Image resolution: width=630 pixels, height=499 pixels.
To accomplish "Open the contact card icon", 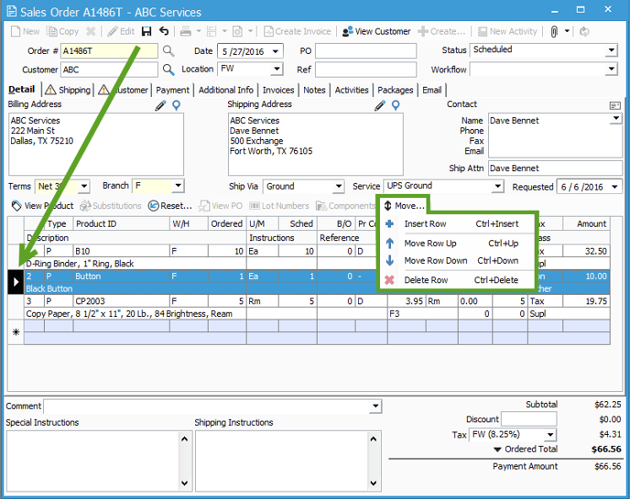I will pyautogui.click(x=614, y=105).
